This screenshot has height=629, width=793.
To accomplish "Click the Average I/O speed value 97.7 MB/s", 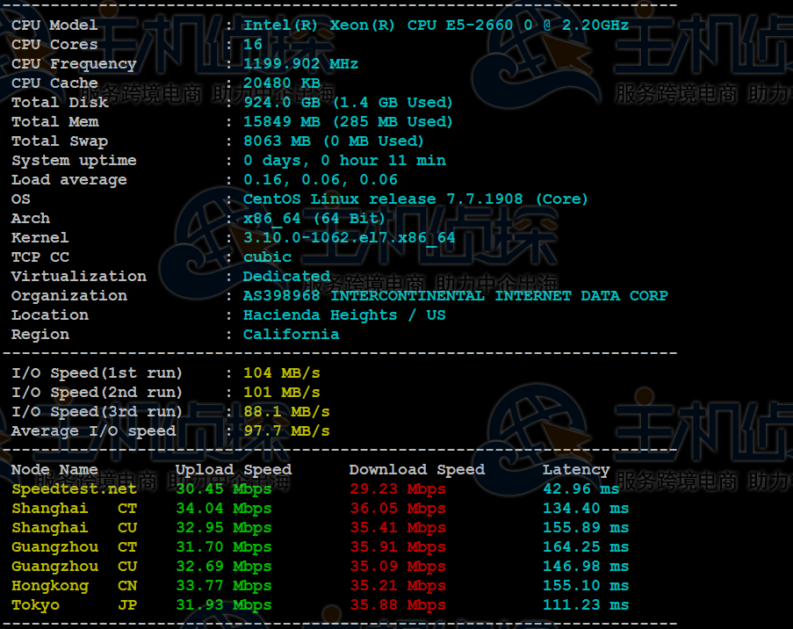I will (286, 431).
